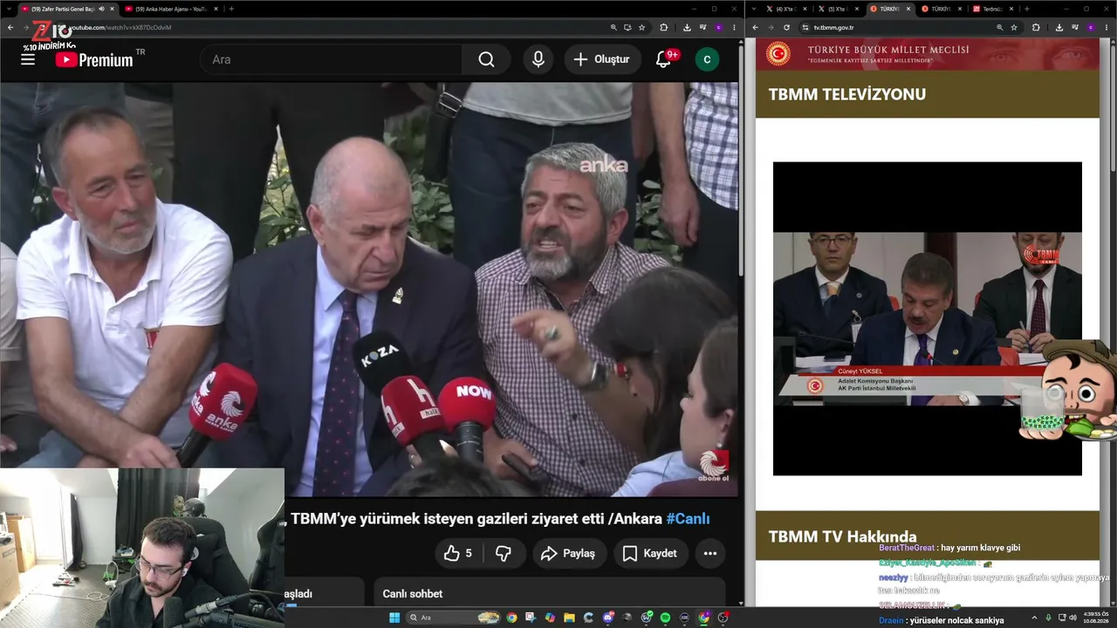Reload the tv.tbmm.gov.tr page
The width and height of the screenshot is (1117, 628).
pyautogui.click(x=786, y=28)
